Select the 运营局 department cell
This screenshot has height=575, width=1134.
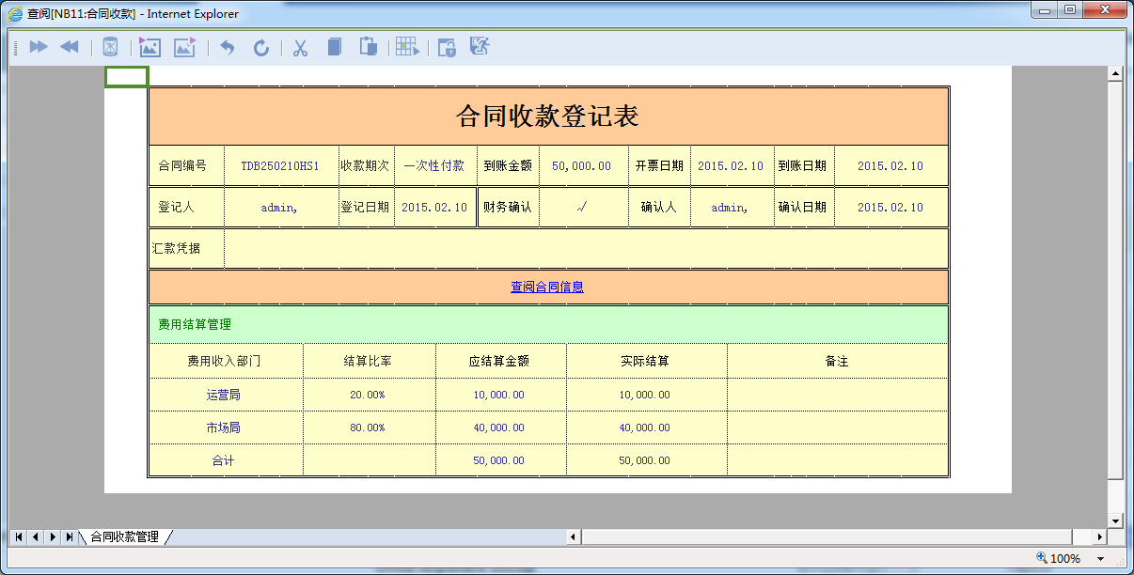point(226,395)
